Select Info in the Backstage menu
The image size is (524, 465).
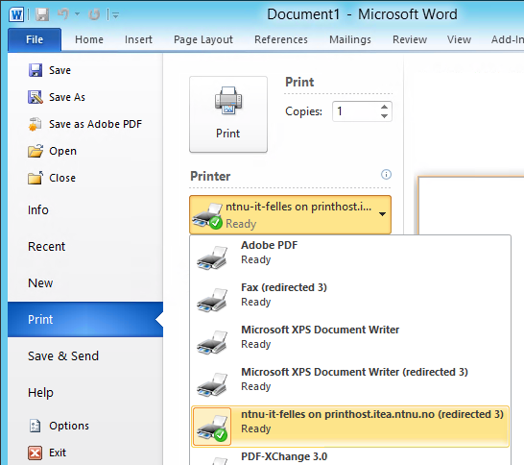point(85,210)
